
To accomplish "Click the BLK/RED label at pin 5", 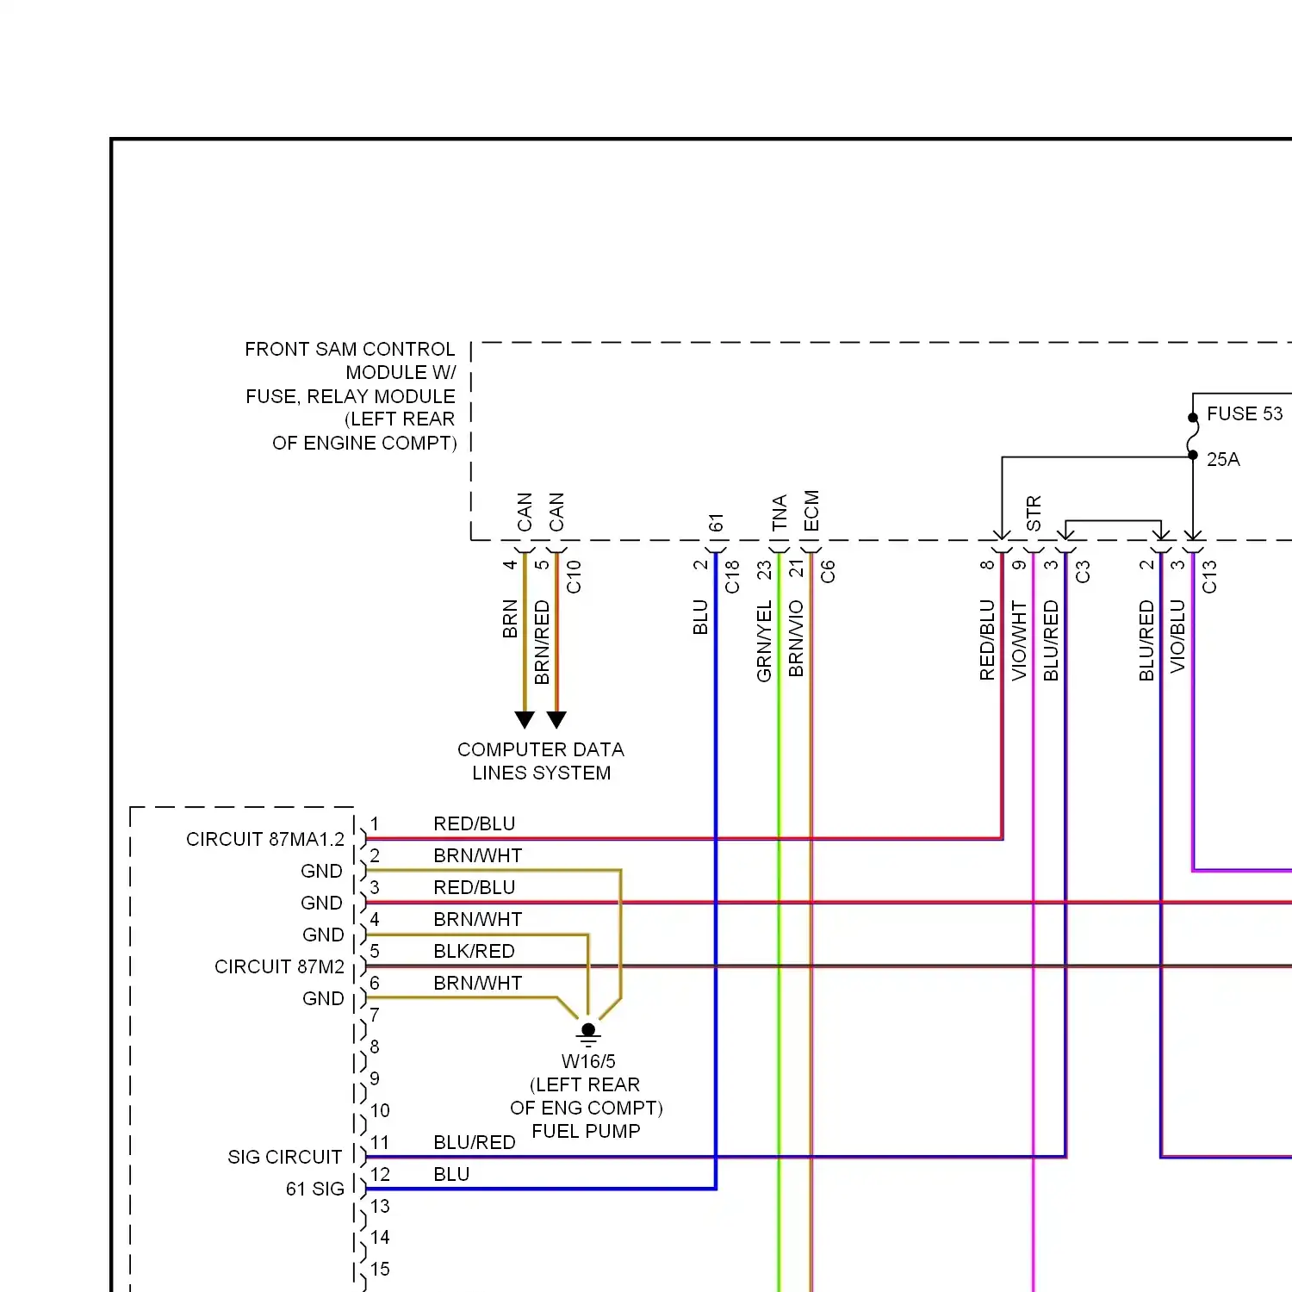I will point(475,951).
